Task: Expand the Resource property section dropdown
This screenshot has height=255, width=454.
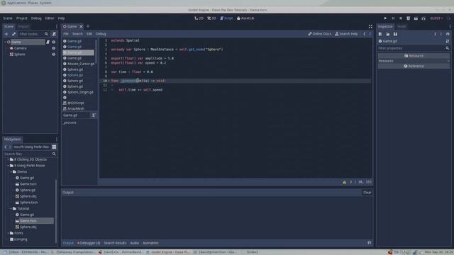Action: coord(448,61)
